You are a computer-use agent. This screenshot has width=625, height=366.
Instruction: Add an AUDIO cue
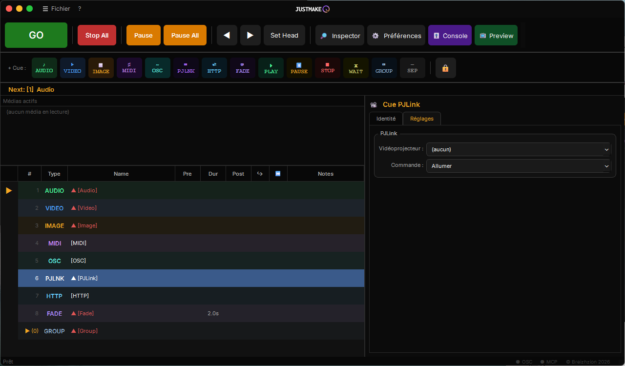click(x=44, y=68)
